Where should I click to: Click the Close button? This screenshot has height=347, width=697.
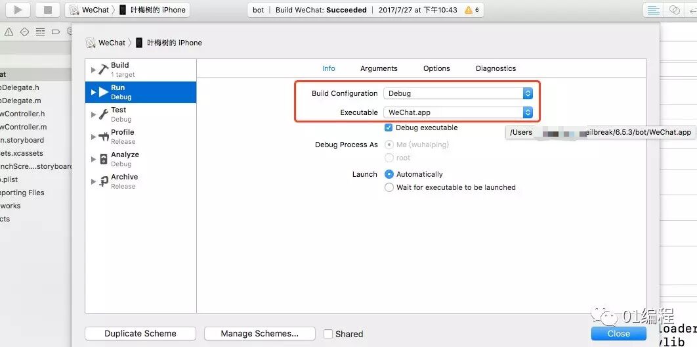point(619,334)
